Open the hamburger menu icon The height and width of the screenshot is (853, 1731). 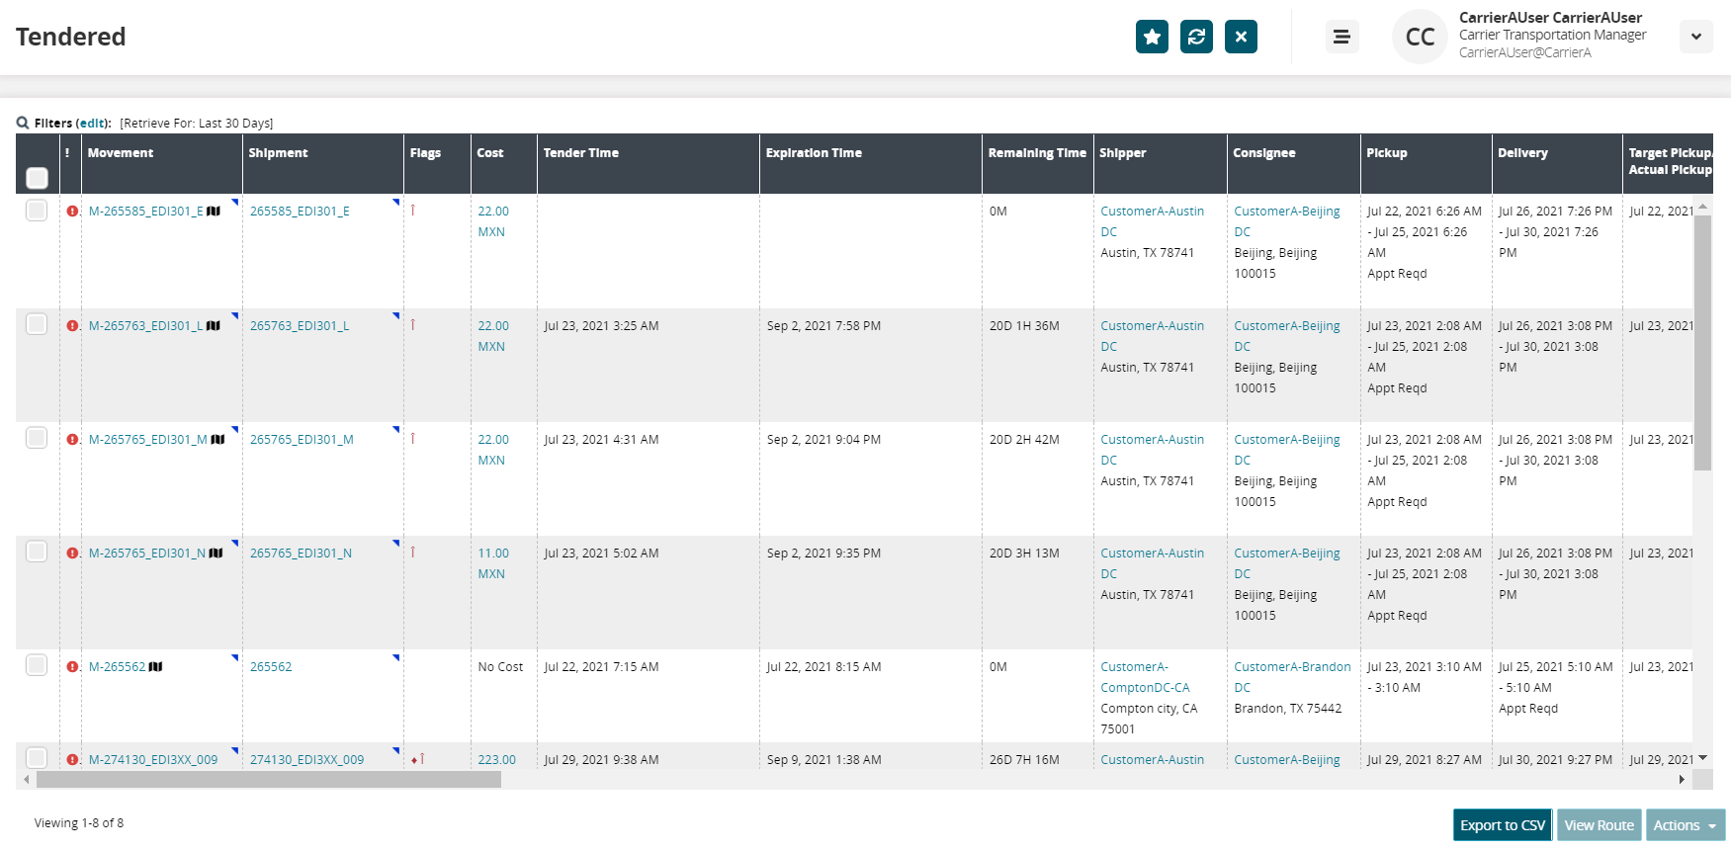coord(1342,37)
